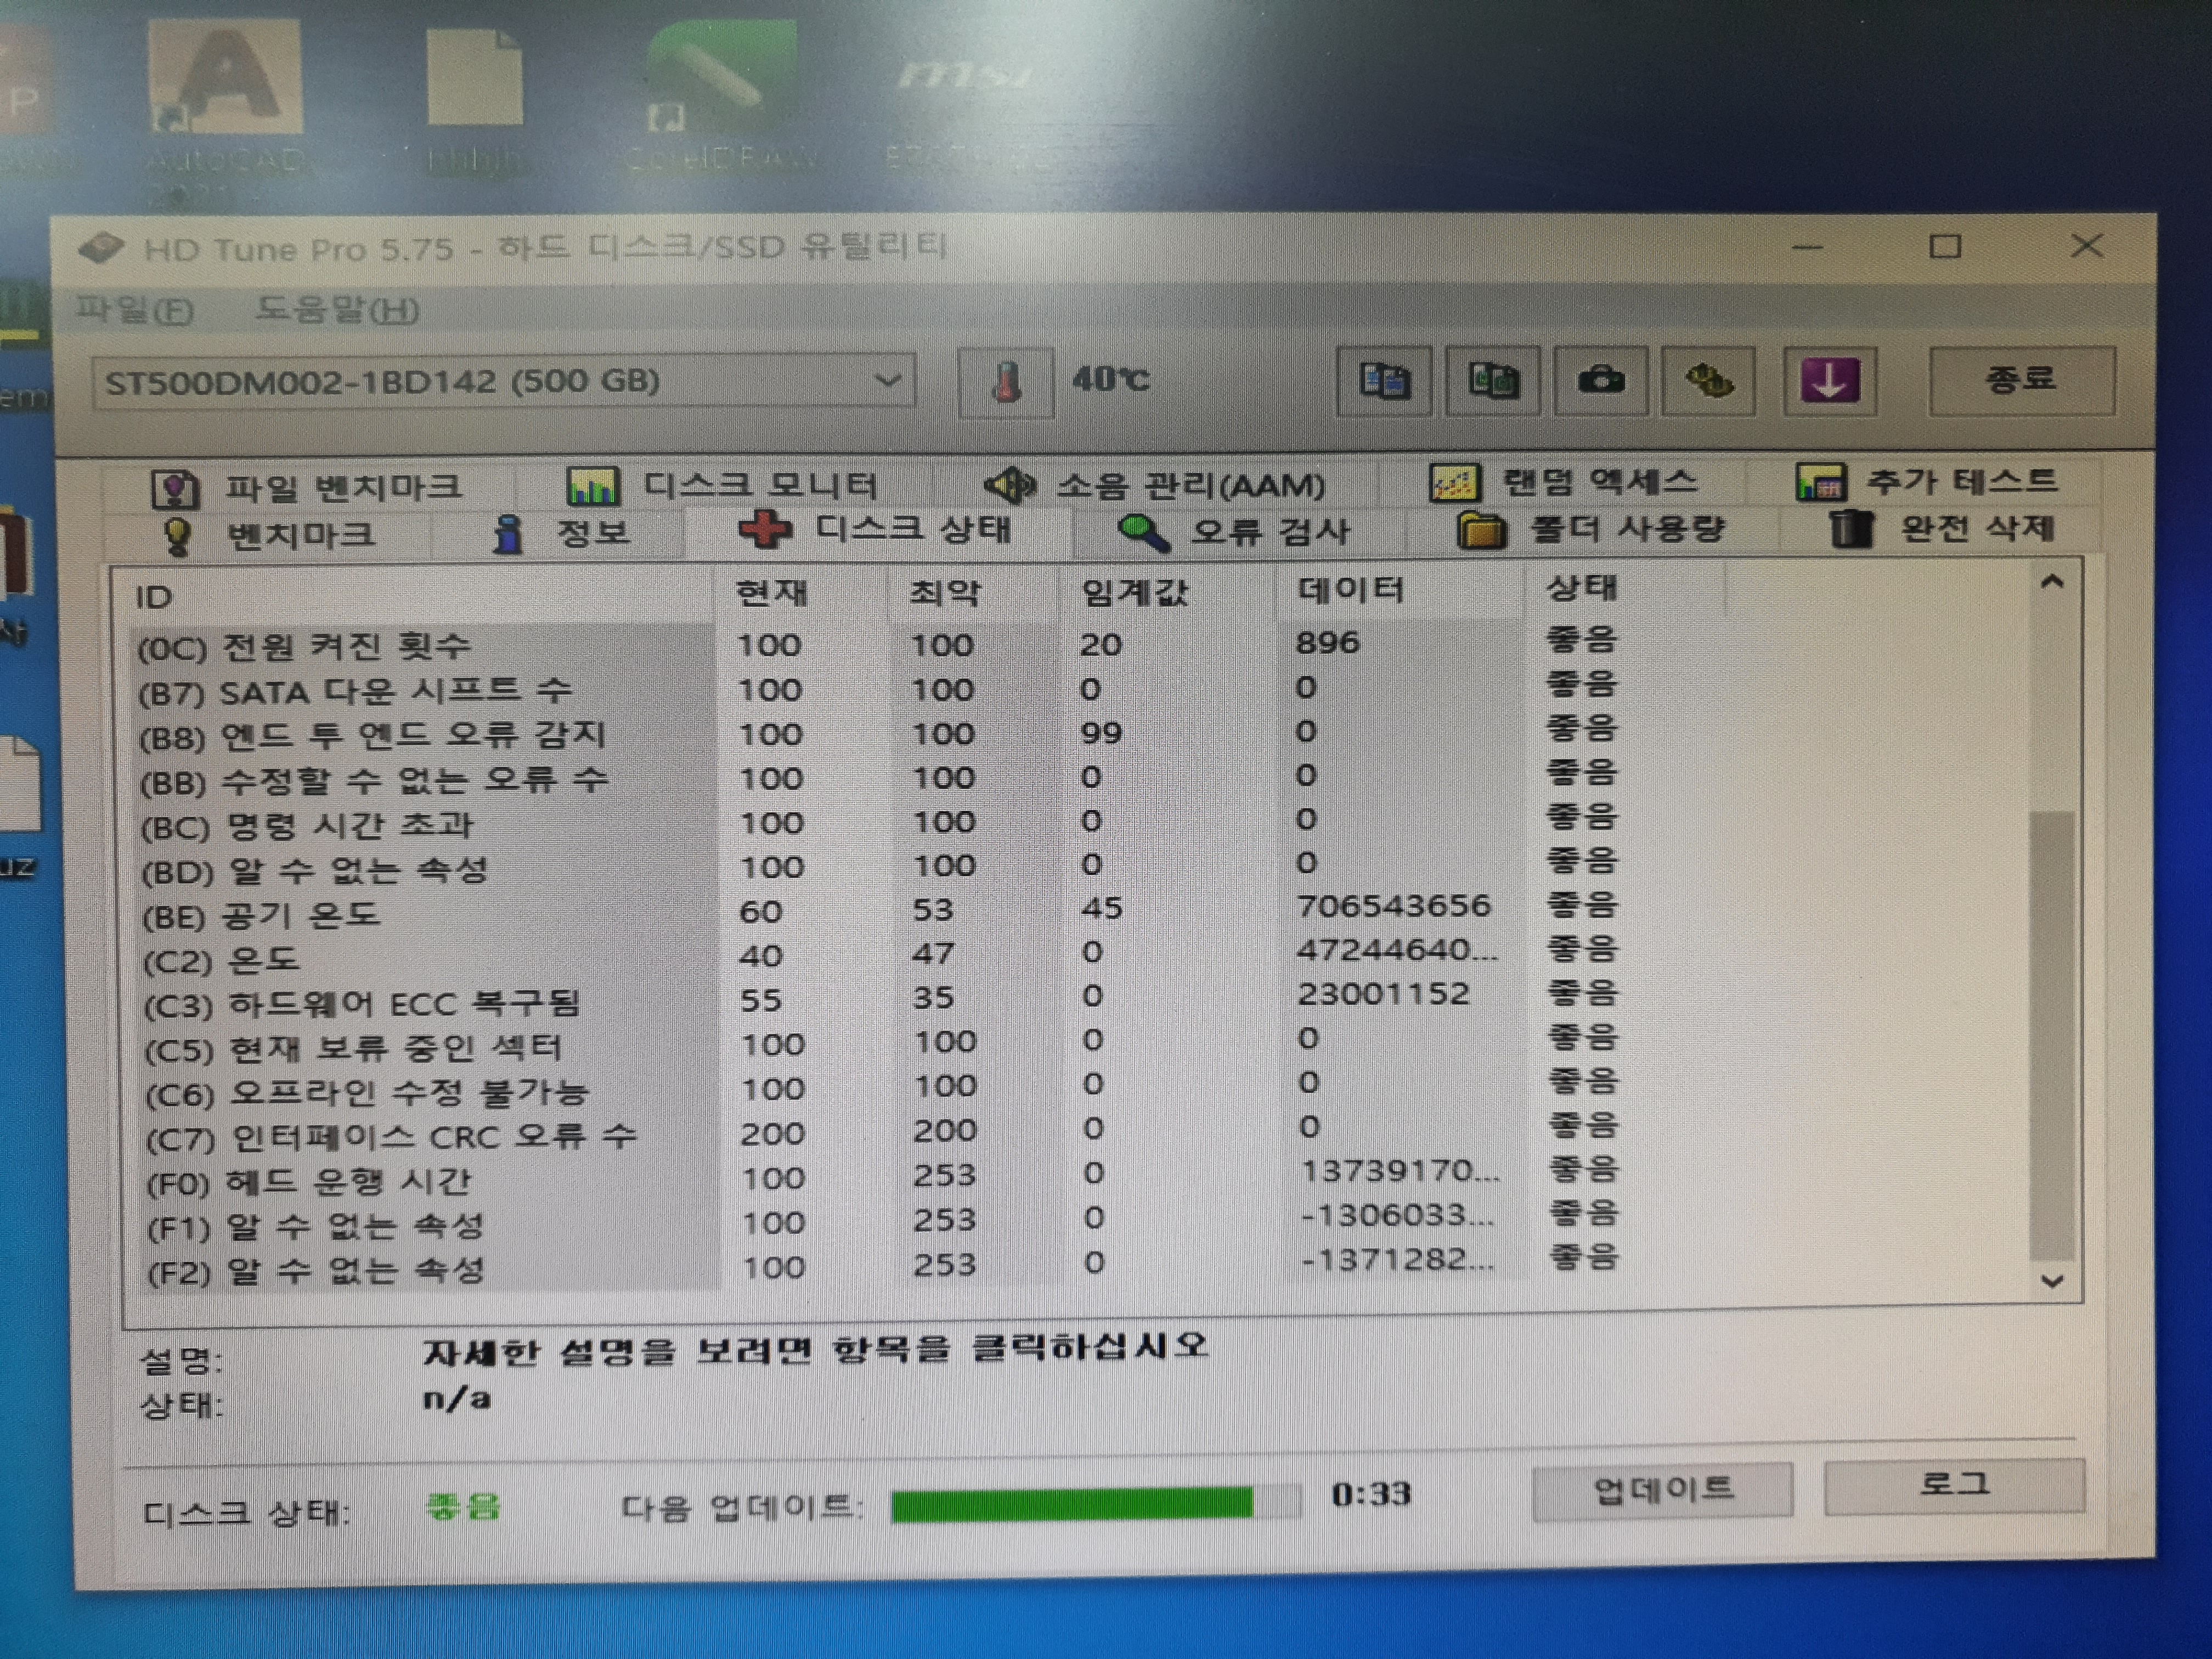Image resolution: width=2212 pixels, height=1659 pixels.
Task: Click the 0:33 update countdown
Action: click(x=1371, y=1494)
